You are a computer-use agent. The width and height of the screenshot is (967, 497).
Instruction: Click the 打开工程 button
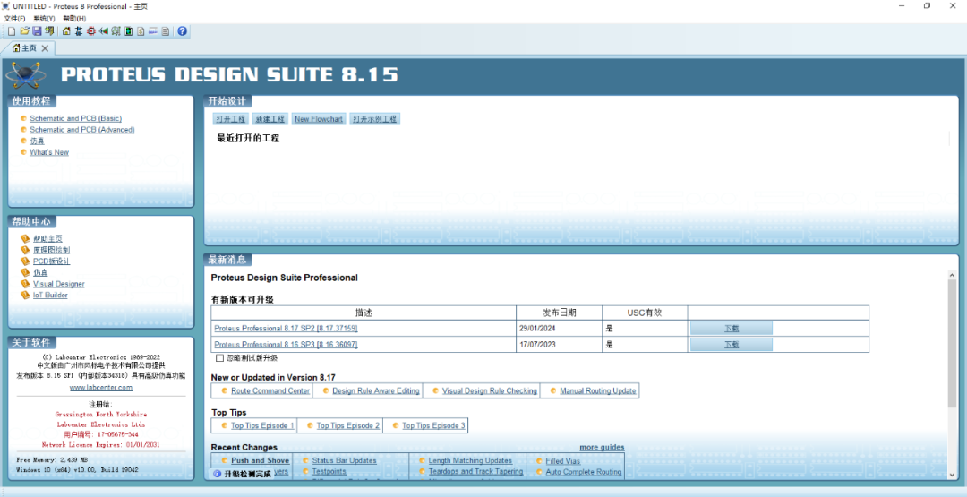[230, 119]
